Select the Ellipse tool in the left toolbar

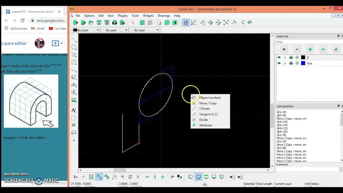click(74, 62)
